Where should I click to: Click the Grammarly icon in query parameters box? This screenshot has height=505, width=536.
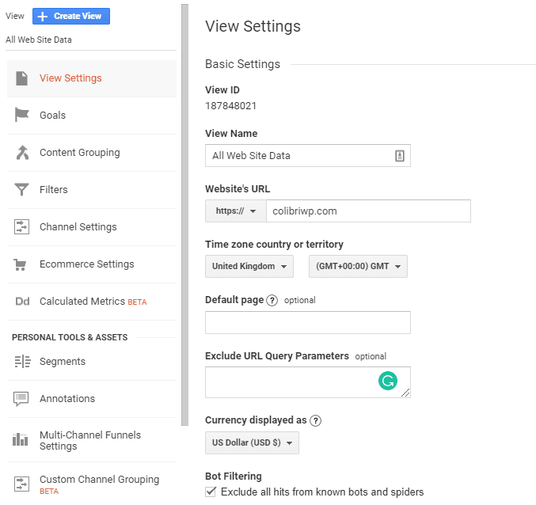click(x=387, y=382)
